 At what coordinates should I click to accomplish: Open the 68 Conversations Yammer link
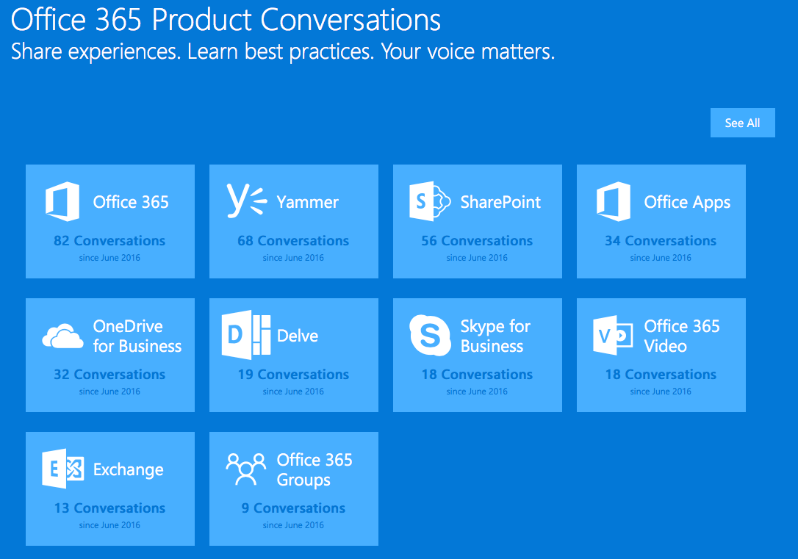293,241
